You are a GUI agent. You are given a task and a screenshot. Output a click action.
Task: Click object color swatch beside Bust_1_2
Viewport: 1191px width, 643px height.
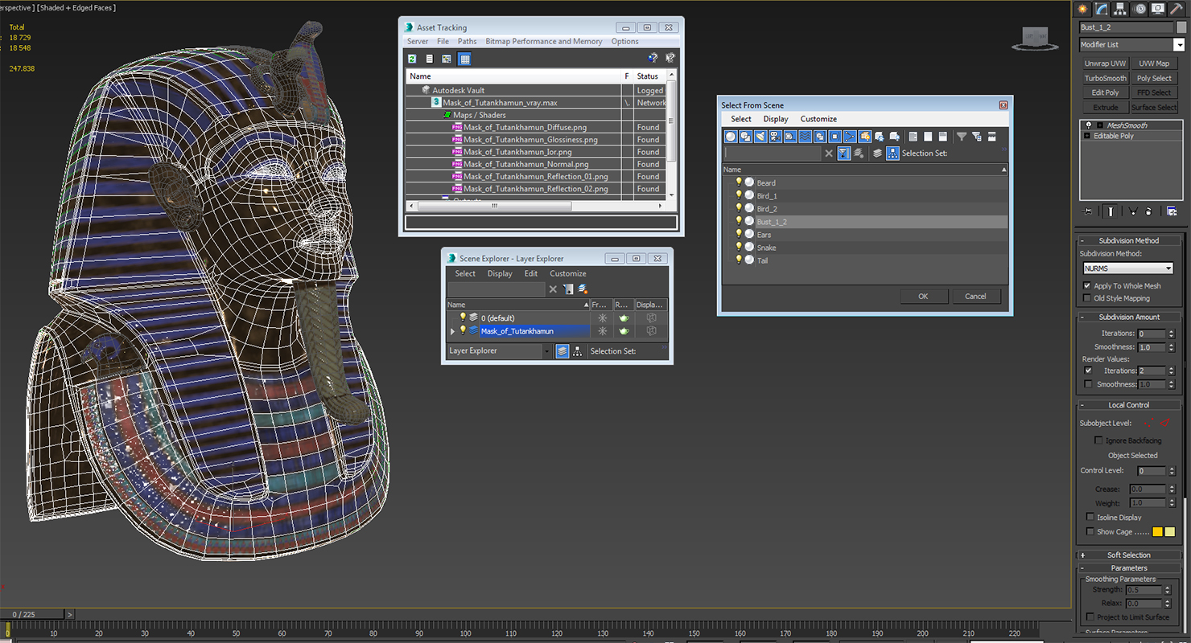click(x=1181, y=27)
